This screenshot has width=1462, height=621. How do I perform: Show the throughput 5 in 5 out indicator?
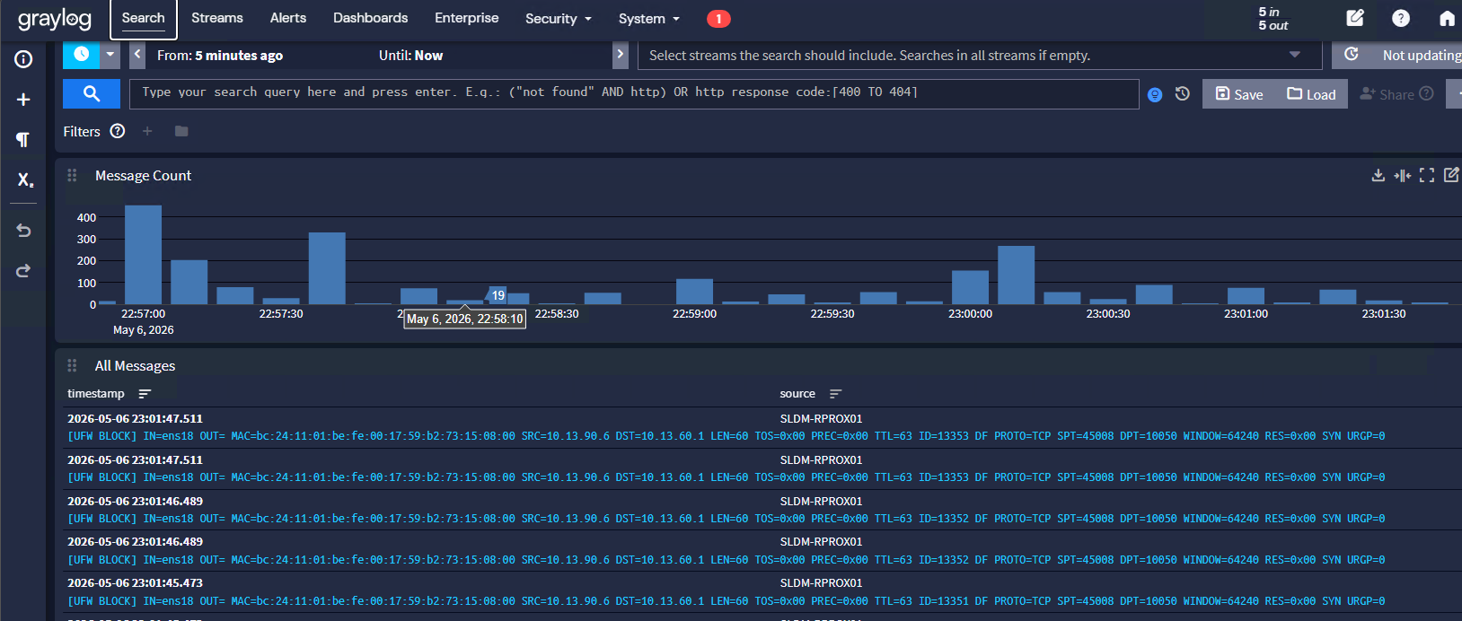click(1273, 19)
